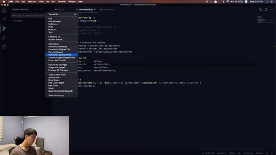Select highlighted Commit Staged (Amend)
The height and width of the screenshot is (155, 276).
coord(61,55)
